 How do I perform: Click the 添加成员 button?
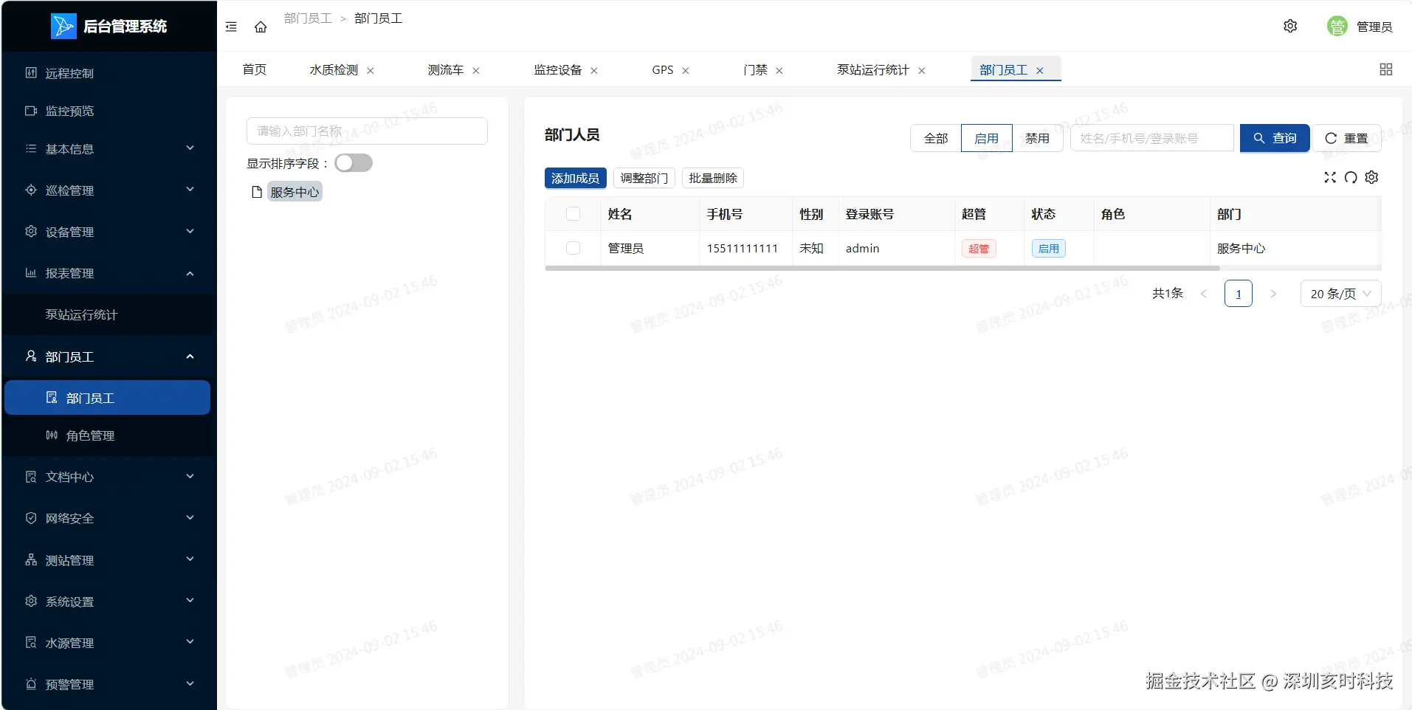pos(575,178)
